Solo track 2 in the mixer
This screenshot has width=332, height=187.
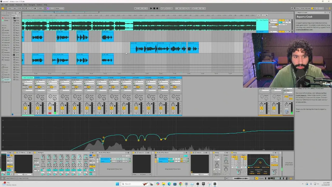pos(37,111)
